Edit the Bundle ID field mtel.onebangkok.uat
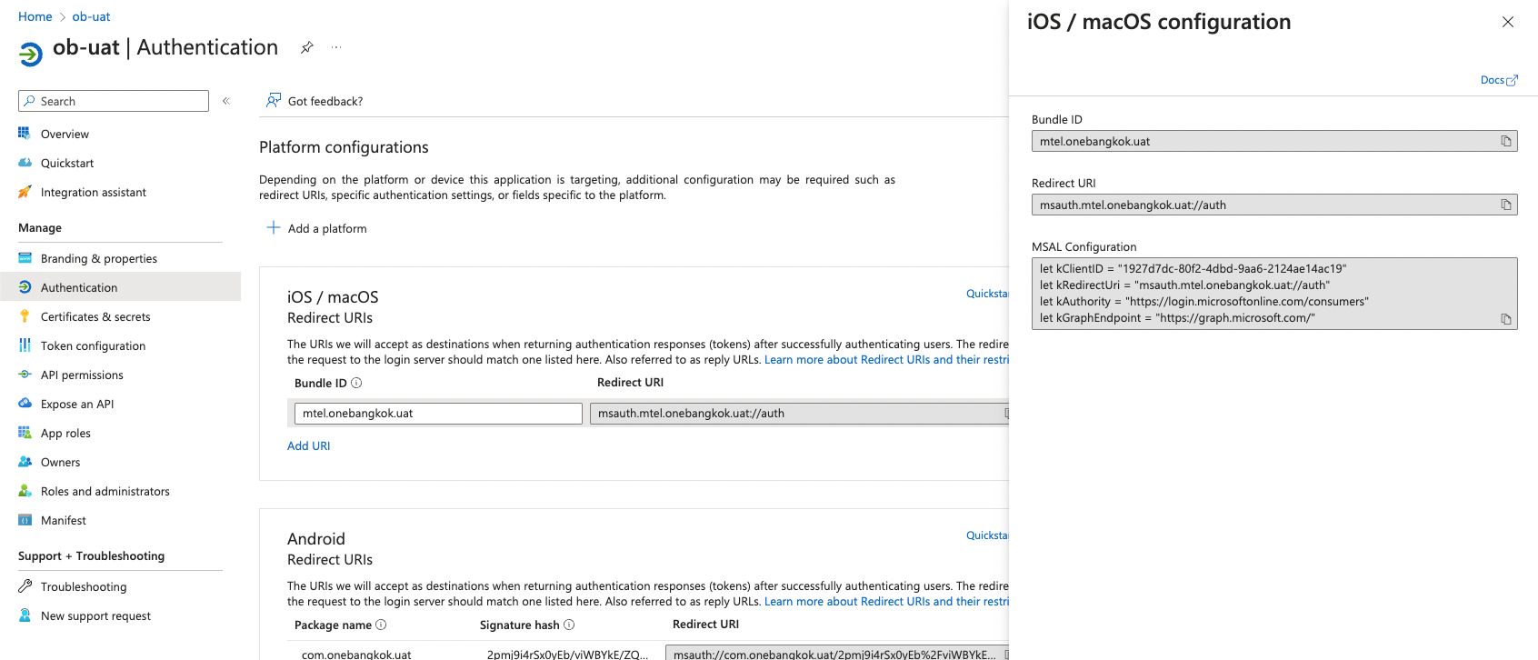The width and height of the screenshot is (1538, 660). tap(438, 414)
